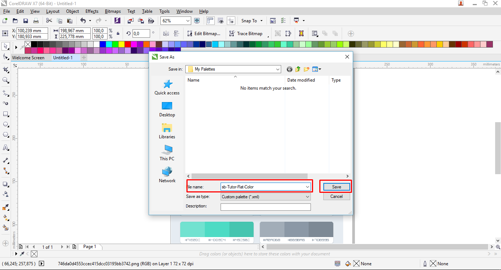Click the floppy disk Save icon
Screen dimensions: 501x270
[26, 21]
